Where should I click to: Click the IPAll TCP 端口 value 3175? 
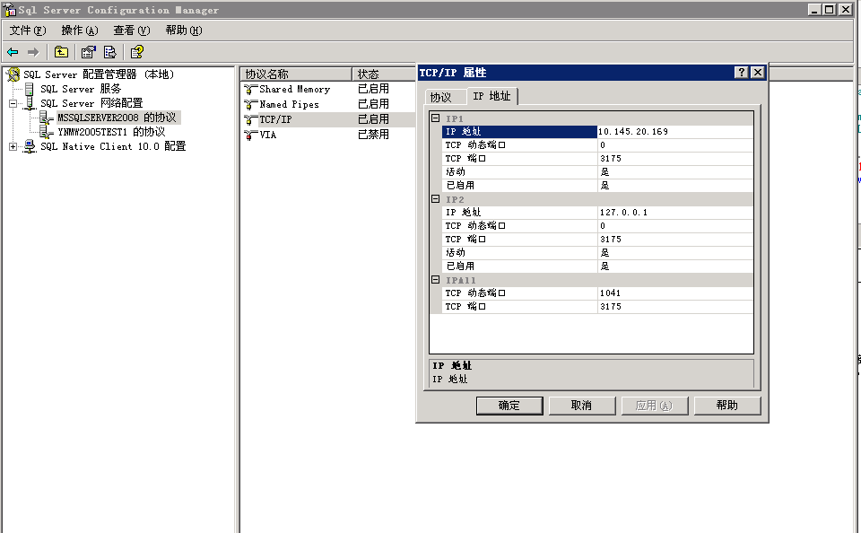pyautogui.click(x=674, y=307)
